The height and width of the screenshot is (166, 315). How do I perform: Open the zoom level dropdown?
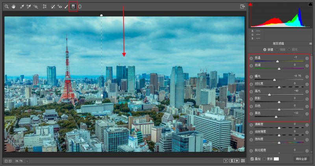(x=27, y=161)
